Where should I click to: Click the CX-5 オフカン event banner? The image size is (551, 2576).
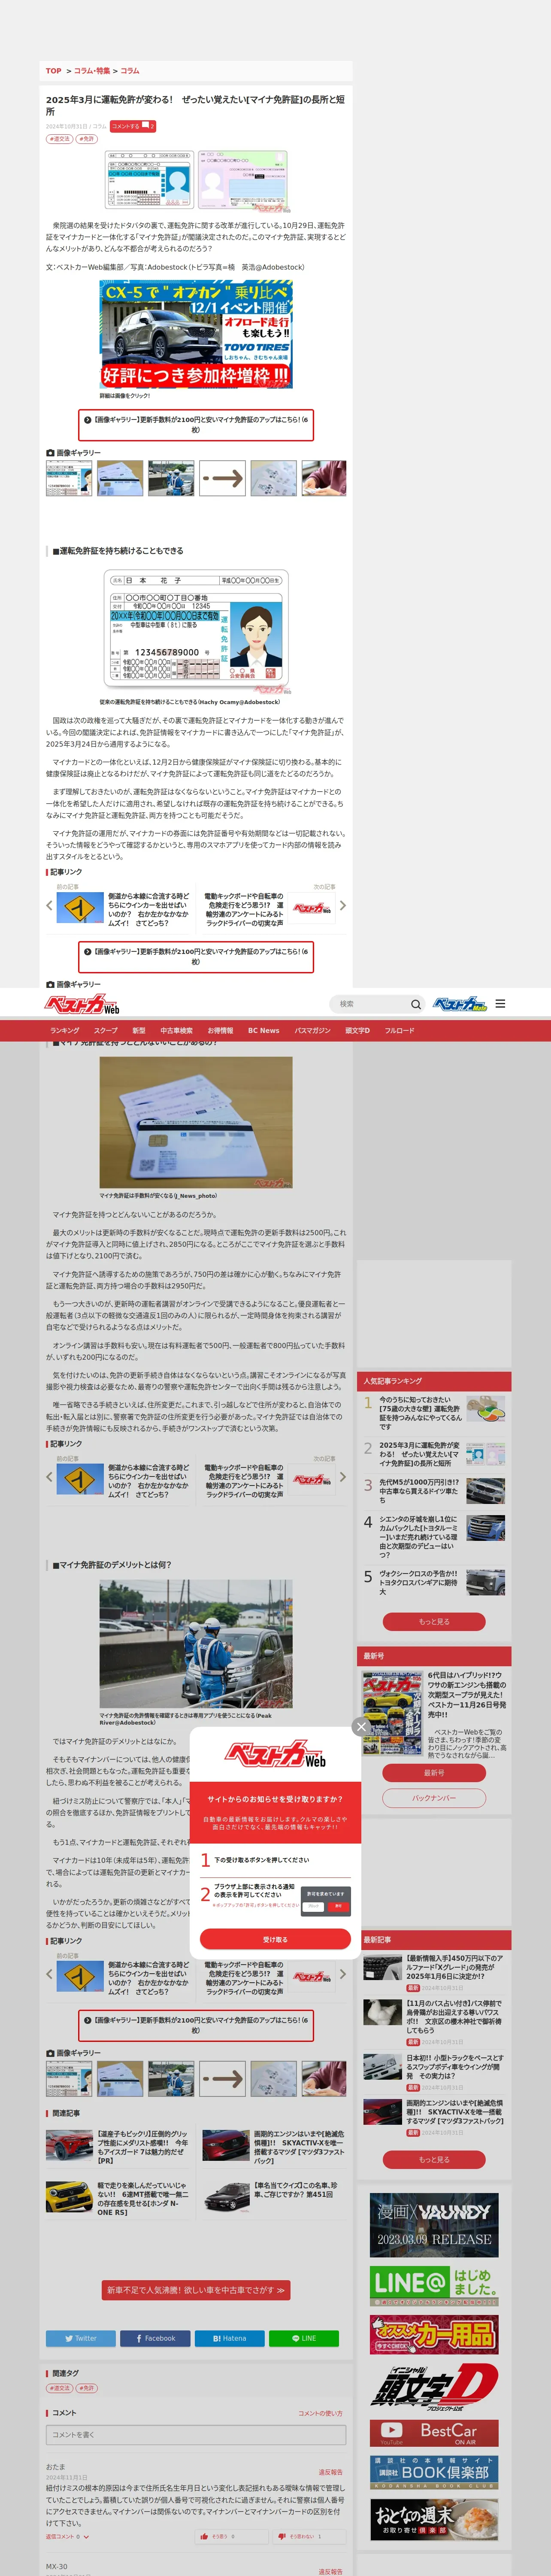196,334
